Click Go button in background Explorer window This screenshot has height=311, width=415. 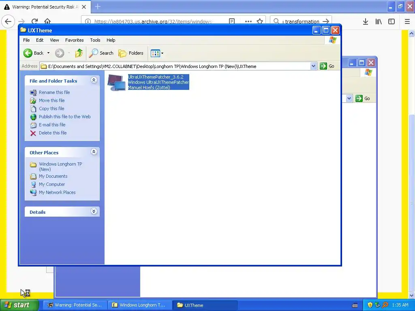pyautogui.click(x=363, y=98)
